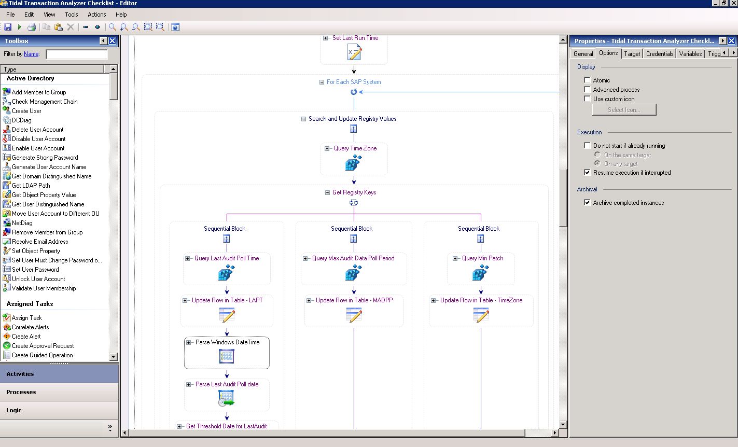Select the Update Row in Table - MADPP icon
This screenshot has height=447, width=738.
coord(354,314)
